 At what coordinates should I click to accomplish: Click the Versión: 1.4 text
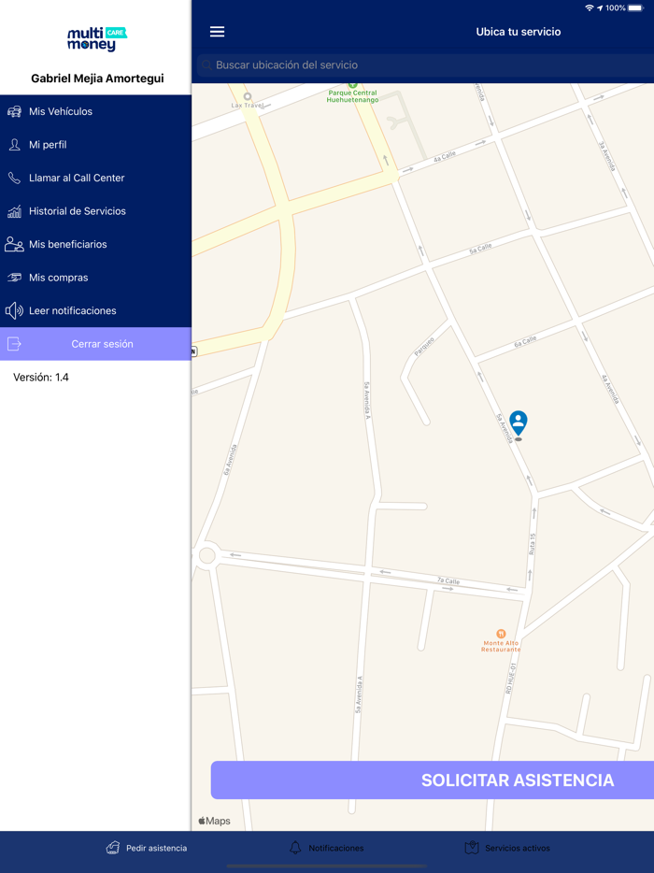(x=41, y=378)
